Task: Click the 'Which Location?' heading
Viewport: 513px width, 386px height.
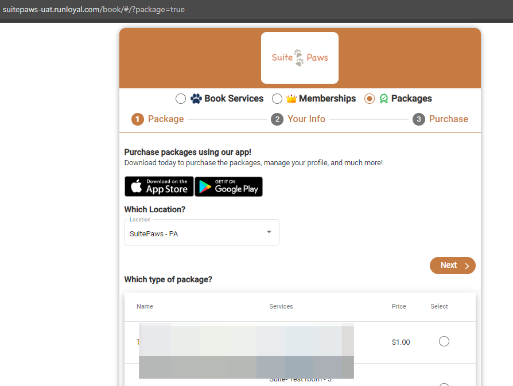Action: pos(155,209)
